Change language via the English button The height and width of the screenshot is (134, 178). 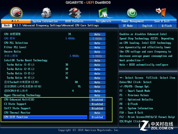tap(147, 26)
